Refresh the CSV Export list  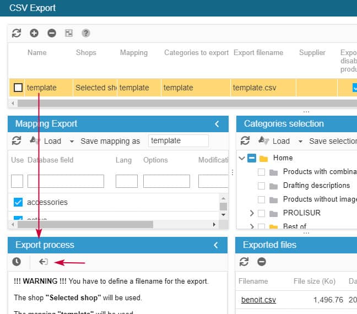tap(17, 33)
